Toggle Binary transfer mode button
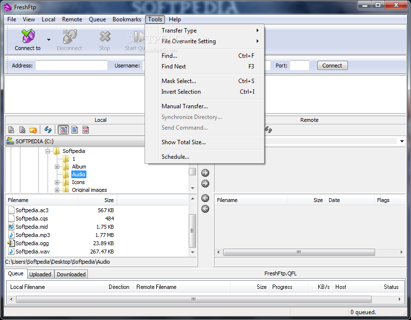The height and width of the screenshot is (320, 411). pos(86,130)
